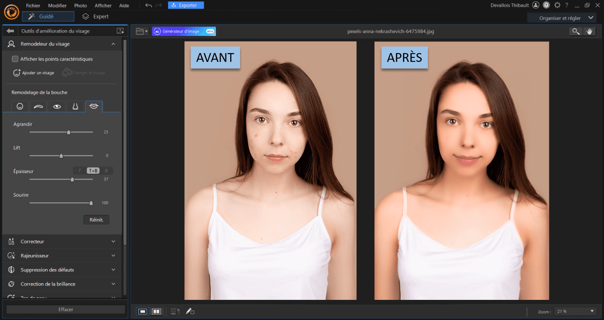The width and height of the screenshot is (604, 320).
Task: Click the AVANT photo preview
Action: 271,171
